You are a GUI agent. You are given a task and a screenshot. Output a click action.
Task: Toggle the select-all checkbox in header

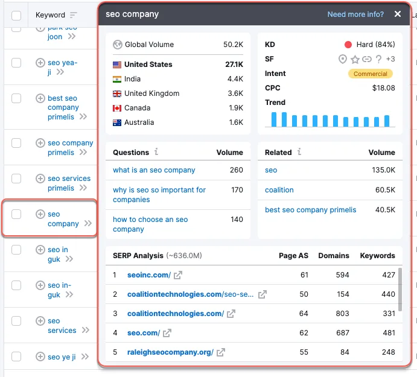click(17, 15)
